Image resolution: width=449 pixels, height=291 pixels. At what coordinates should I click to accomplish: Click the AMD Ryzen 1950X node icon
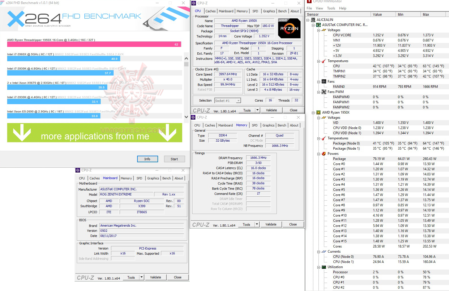coord(318,112)
